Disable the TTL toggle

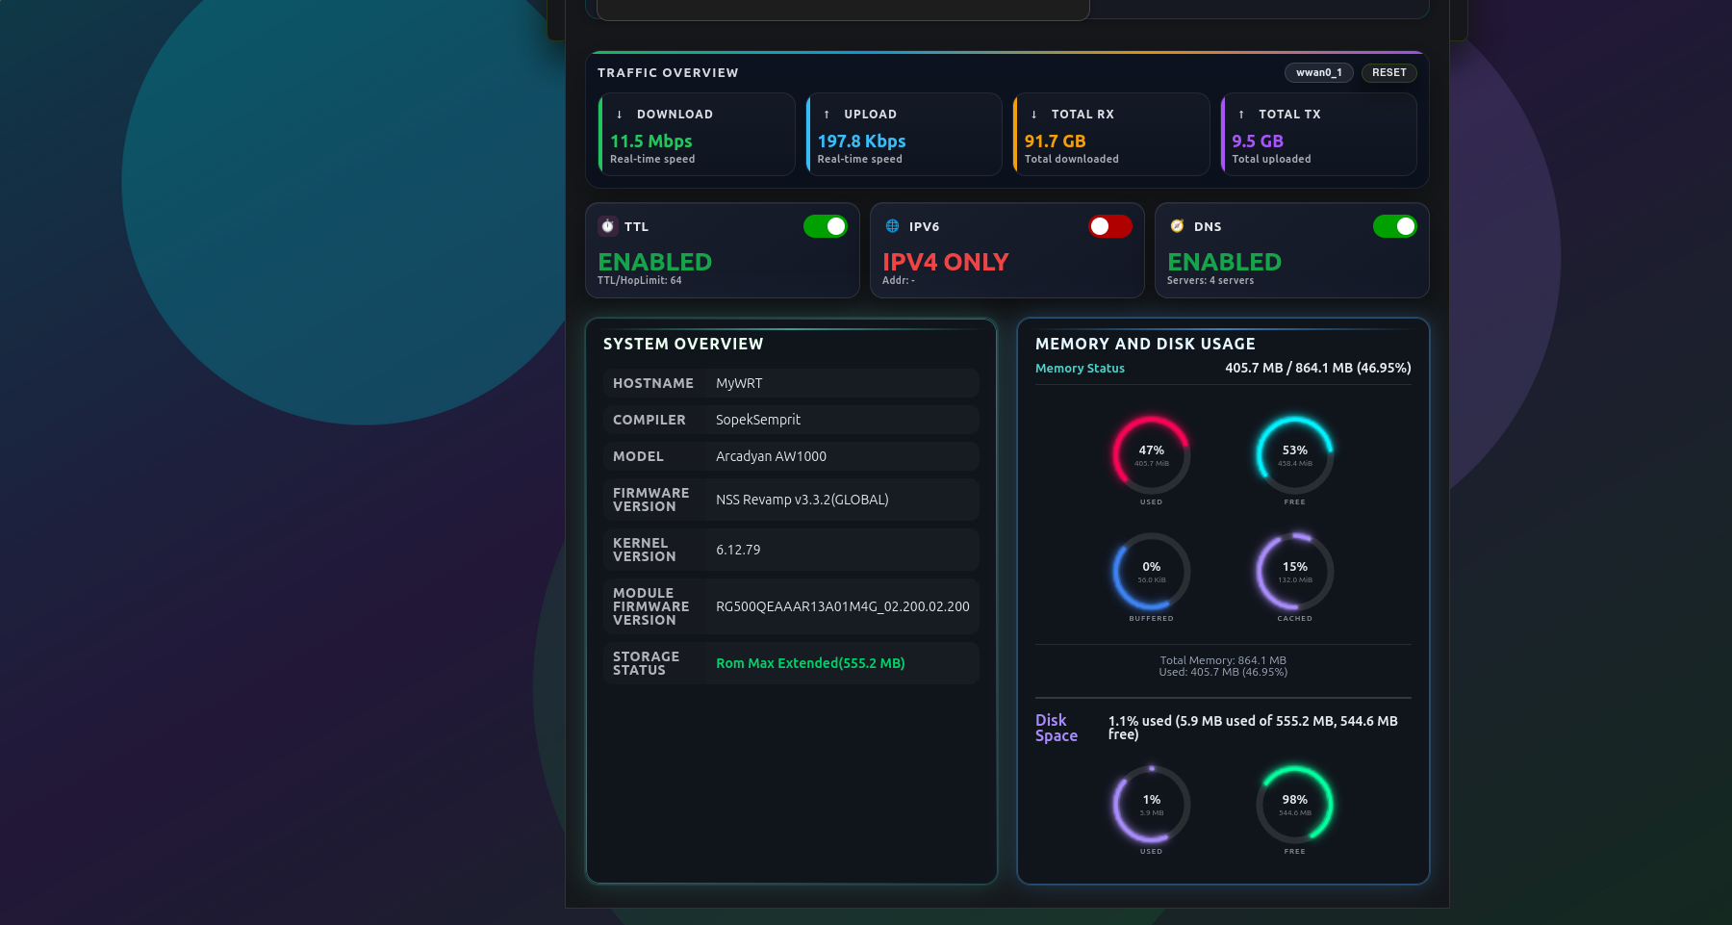click(826, 226)
